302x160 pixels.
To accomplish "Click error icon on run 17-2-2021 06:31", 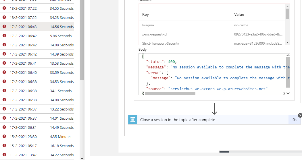I will pos(4,127).
